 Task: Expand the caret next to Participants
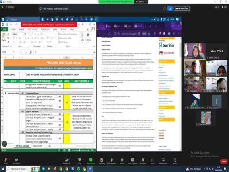pos(73,160)
